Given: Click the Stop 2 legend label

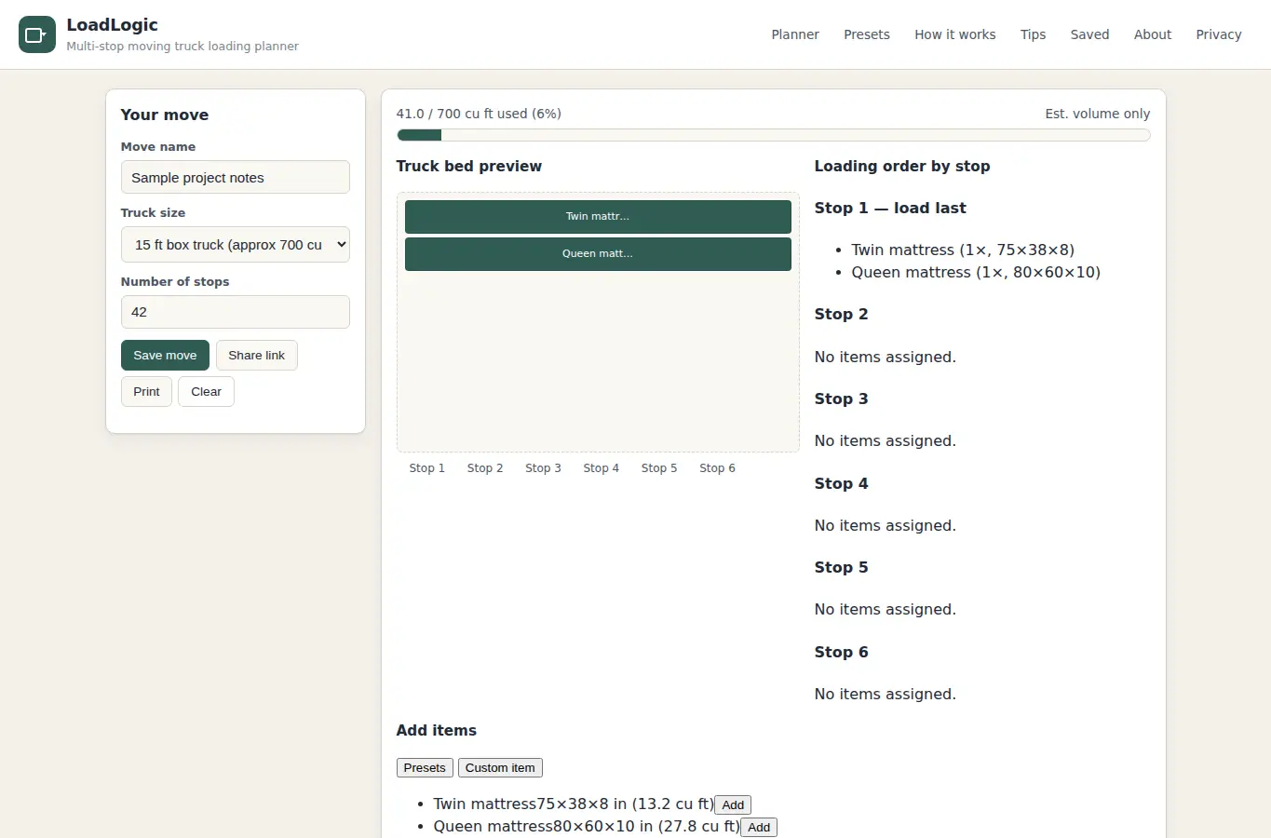Looking at the screenshot, I should click(x=485, y=468).
